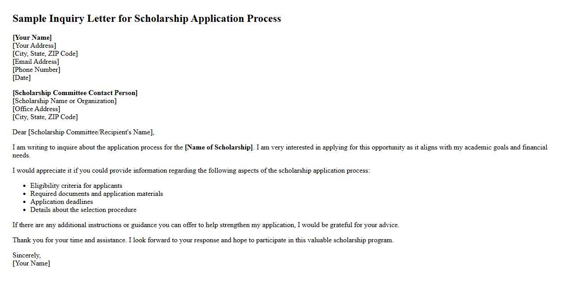Click the 'Sincerely,' closing line

click(x=26, y=255)
